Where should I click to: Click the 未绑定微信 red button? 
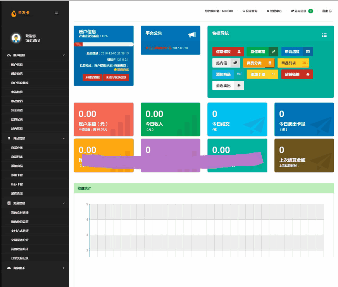92,77
